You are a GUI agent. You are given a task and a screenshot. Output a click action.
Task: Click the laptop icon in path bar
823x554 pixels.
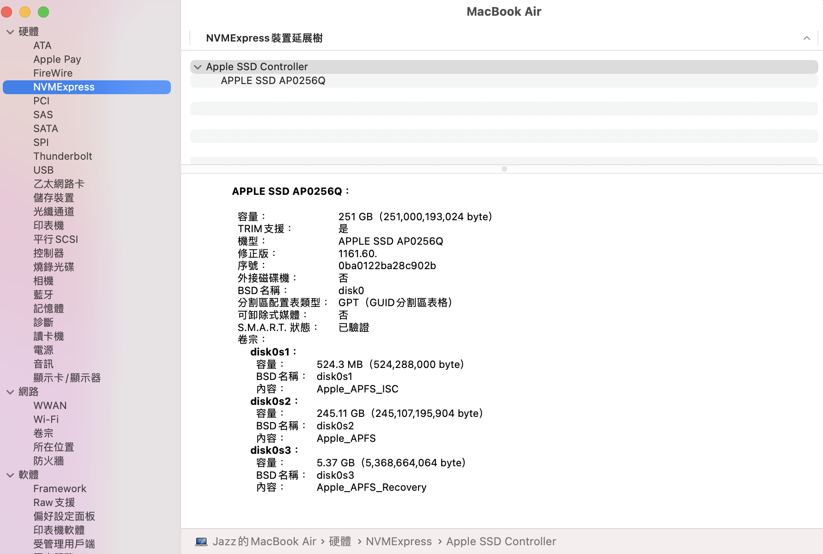pyautogui.click(x=201, y=542)
